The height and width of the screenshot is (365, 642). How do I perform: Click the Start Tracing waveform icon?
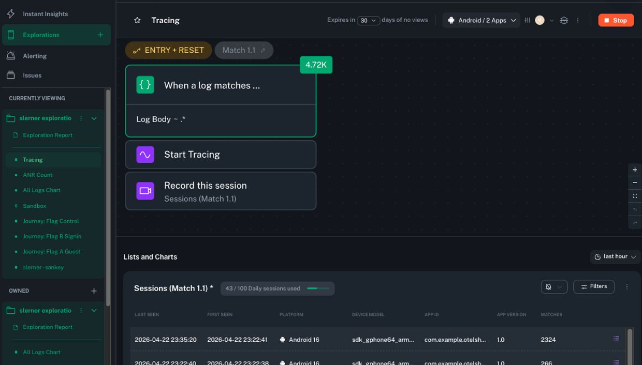point(145,154)
